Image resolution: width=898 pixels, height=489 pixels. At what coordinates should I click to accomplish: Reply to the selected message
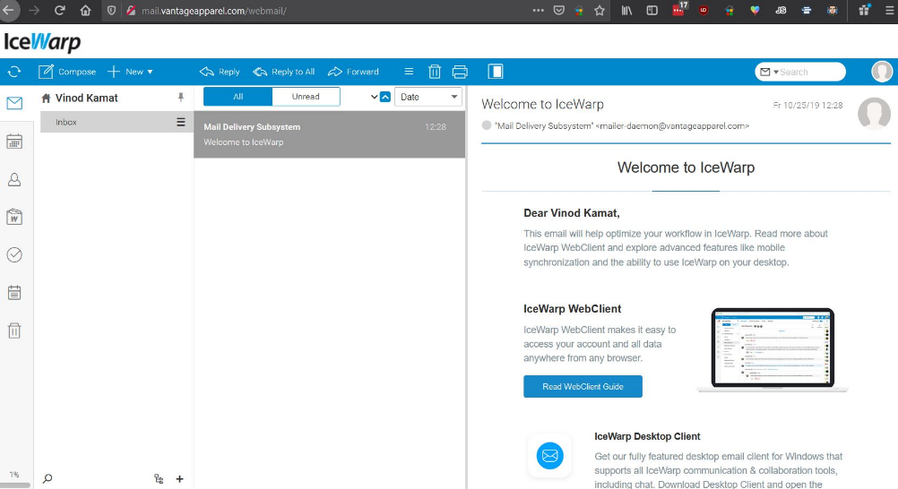[220, 72]
